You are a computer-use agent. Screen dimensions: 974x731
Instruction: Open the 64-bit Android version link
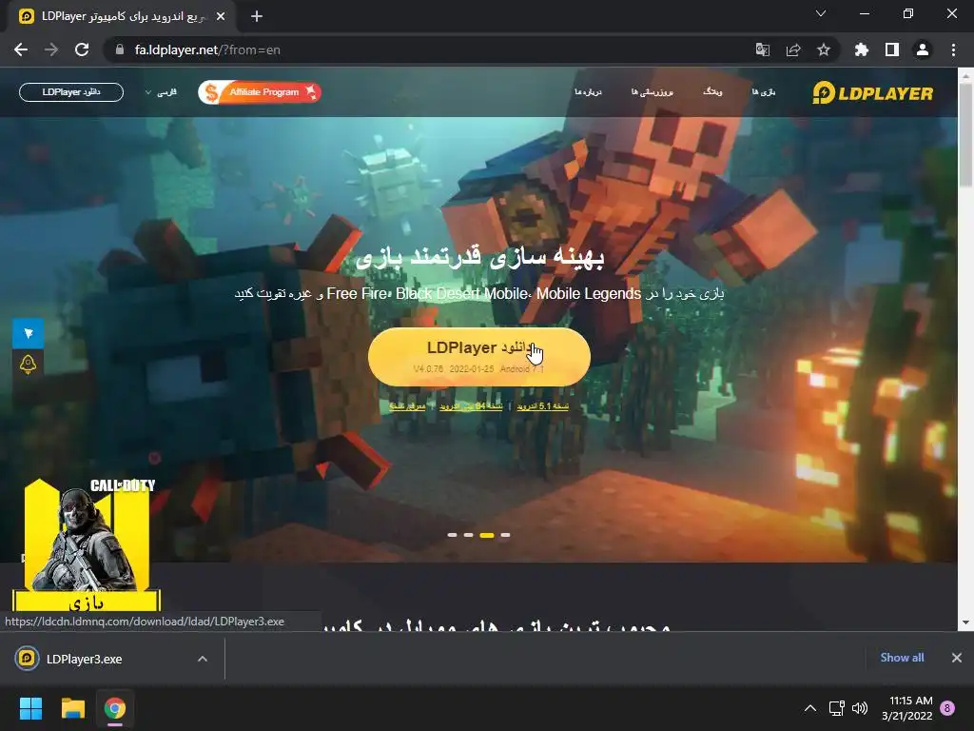pos(471,405)
